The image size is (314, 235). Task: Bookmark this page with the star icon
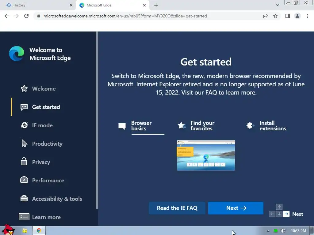[275, 16]
